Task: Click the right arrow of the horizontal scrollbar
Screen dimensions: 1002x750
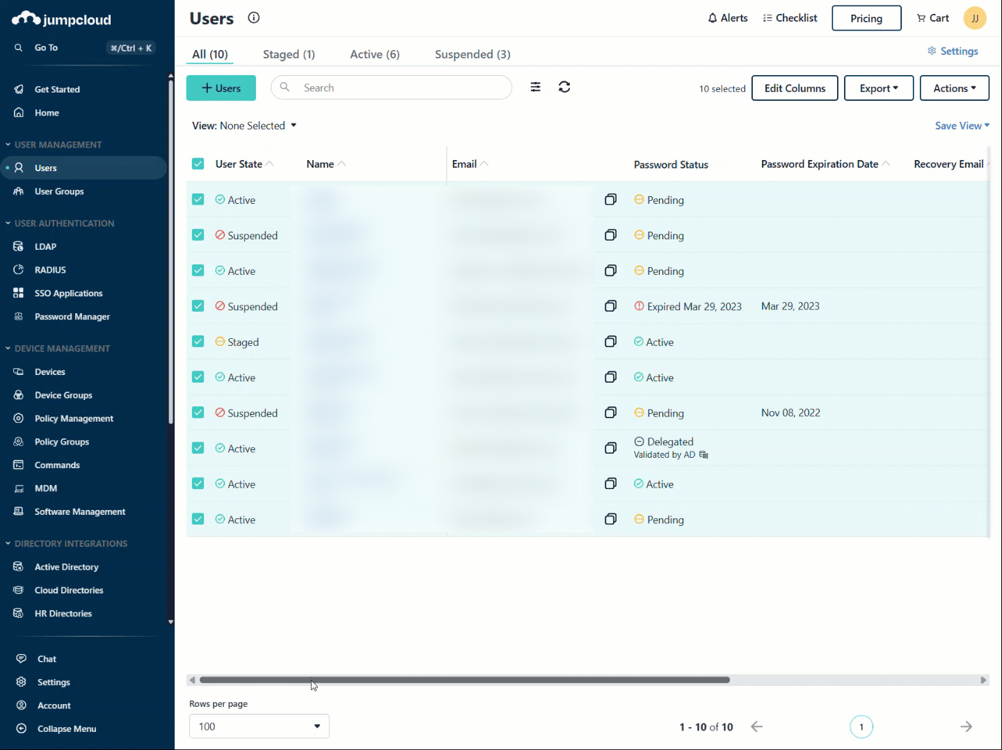Action: pos(983,680)
